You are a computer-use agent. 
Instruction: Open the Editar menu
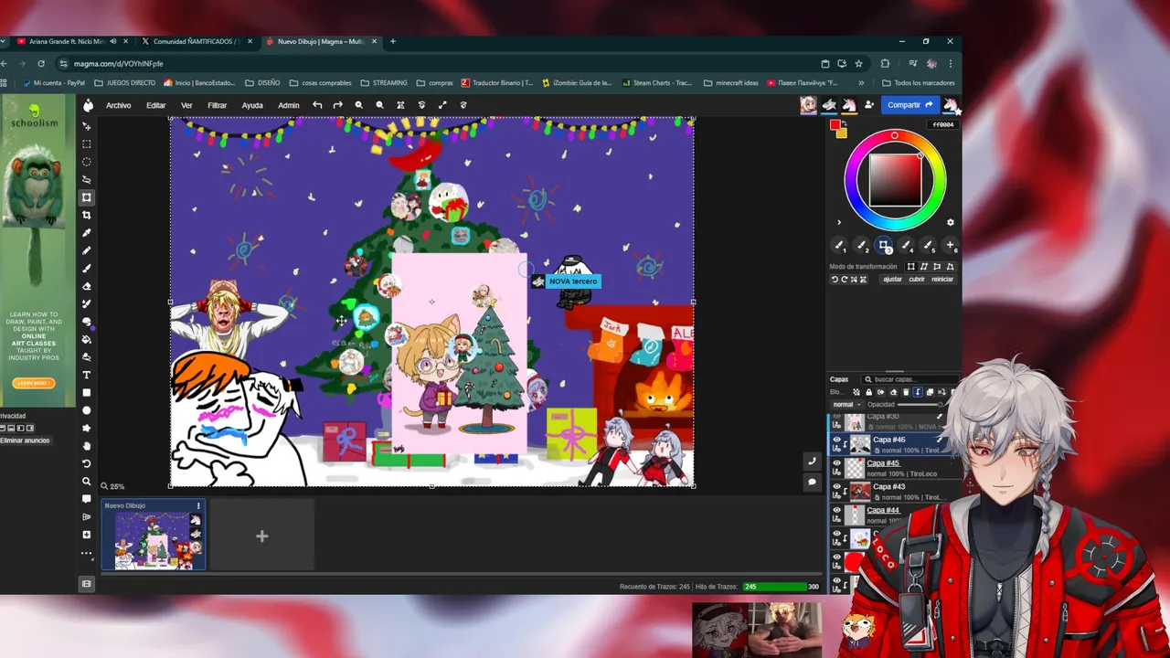(x=156, y=105)
